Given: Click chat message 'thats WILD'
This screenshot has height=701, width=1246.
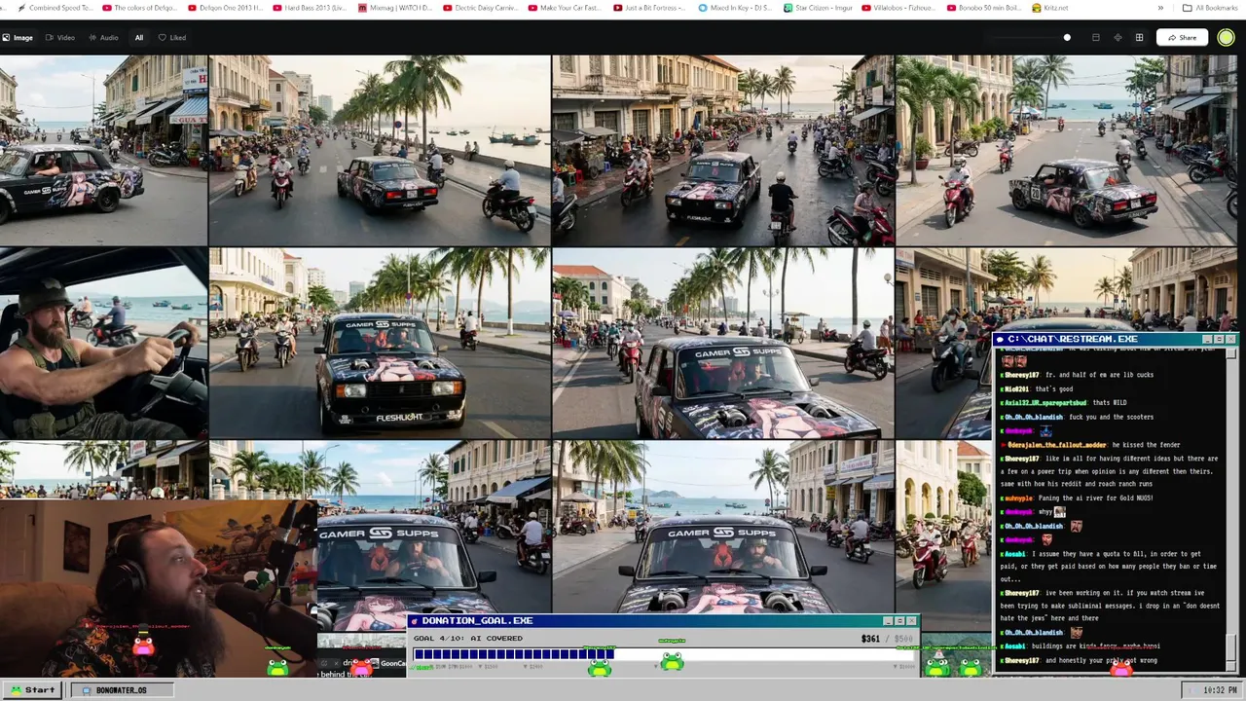Looking at the screenshot, I should pyautogui.click(x=1112, y=403).
